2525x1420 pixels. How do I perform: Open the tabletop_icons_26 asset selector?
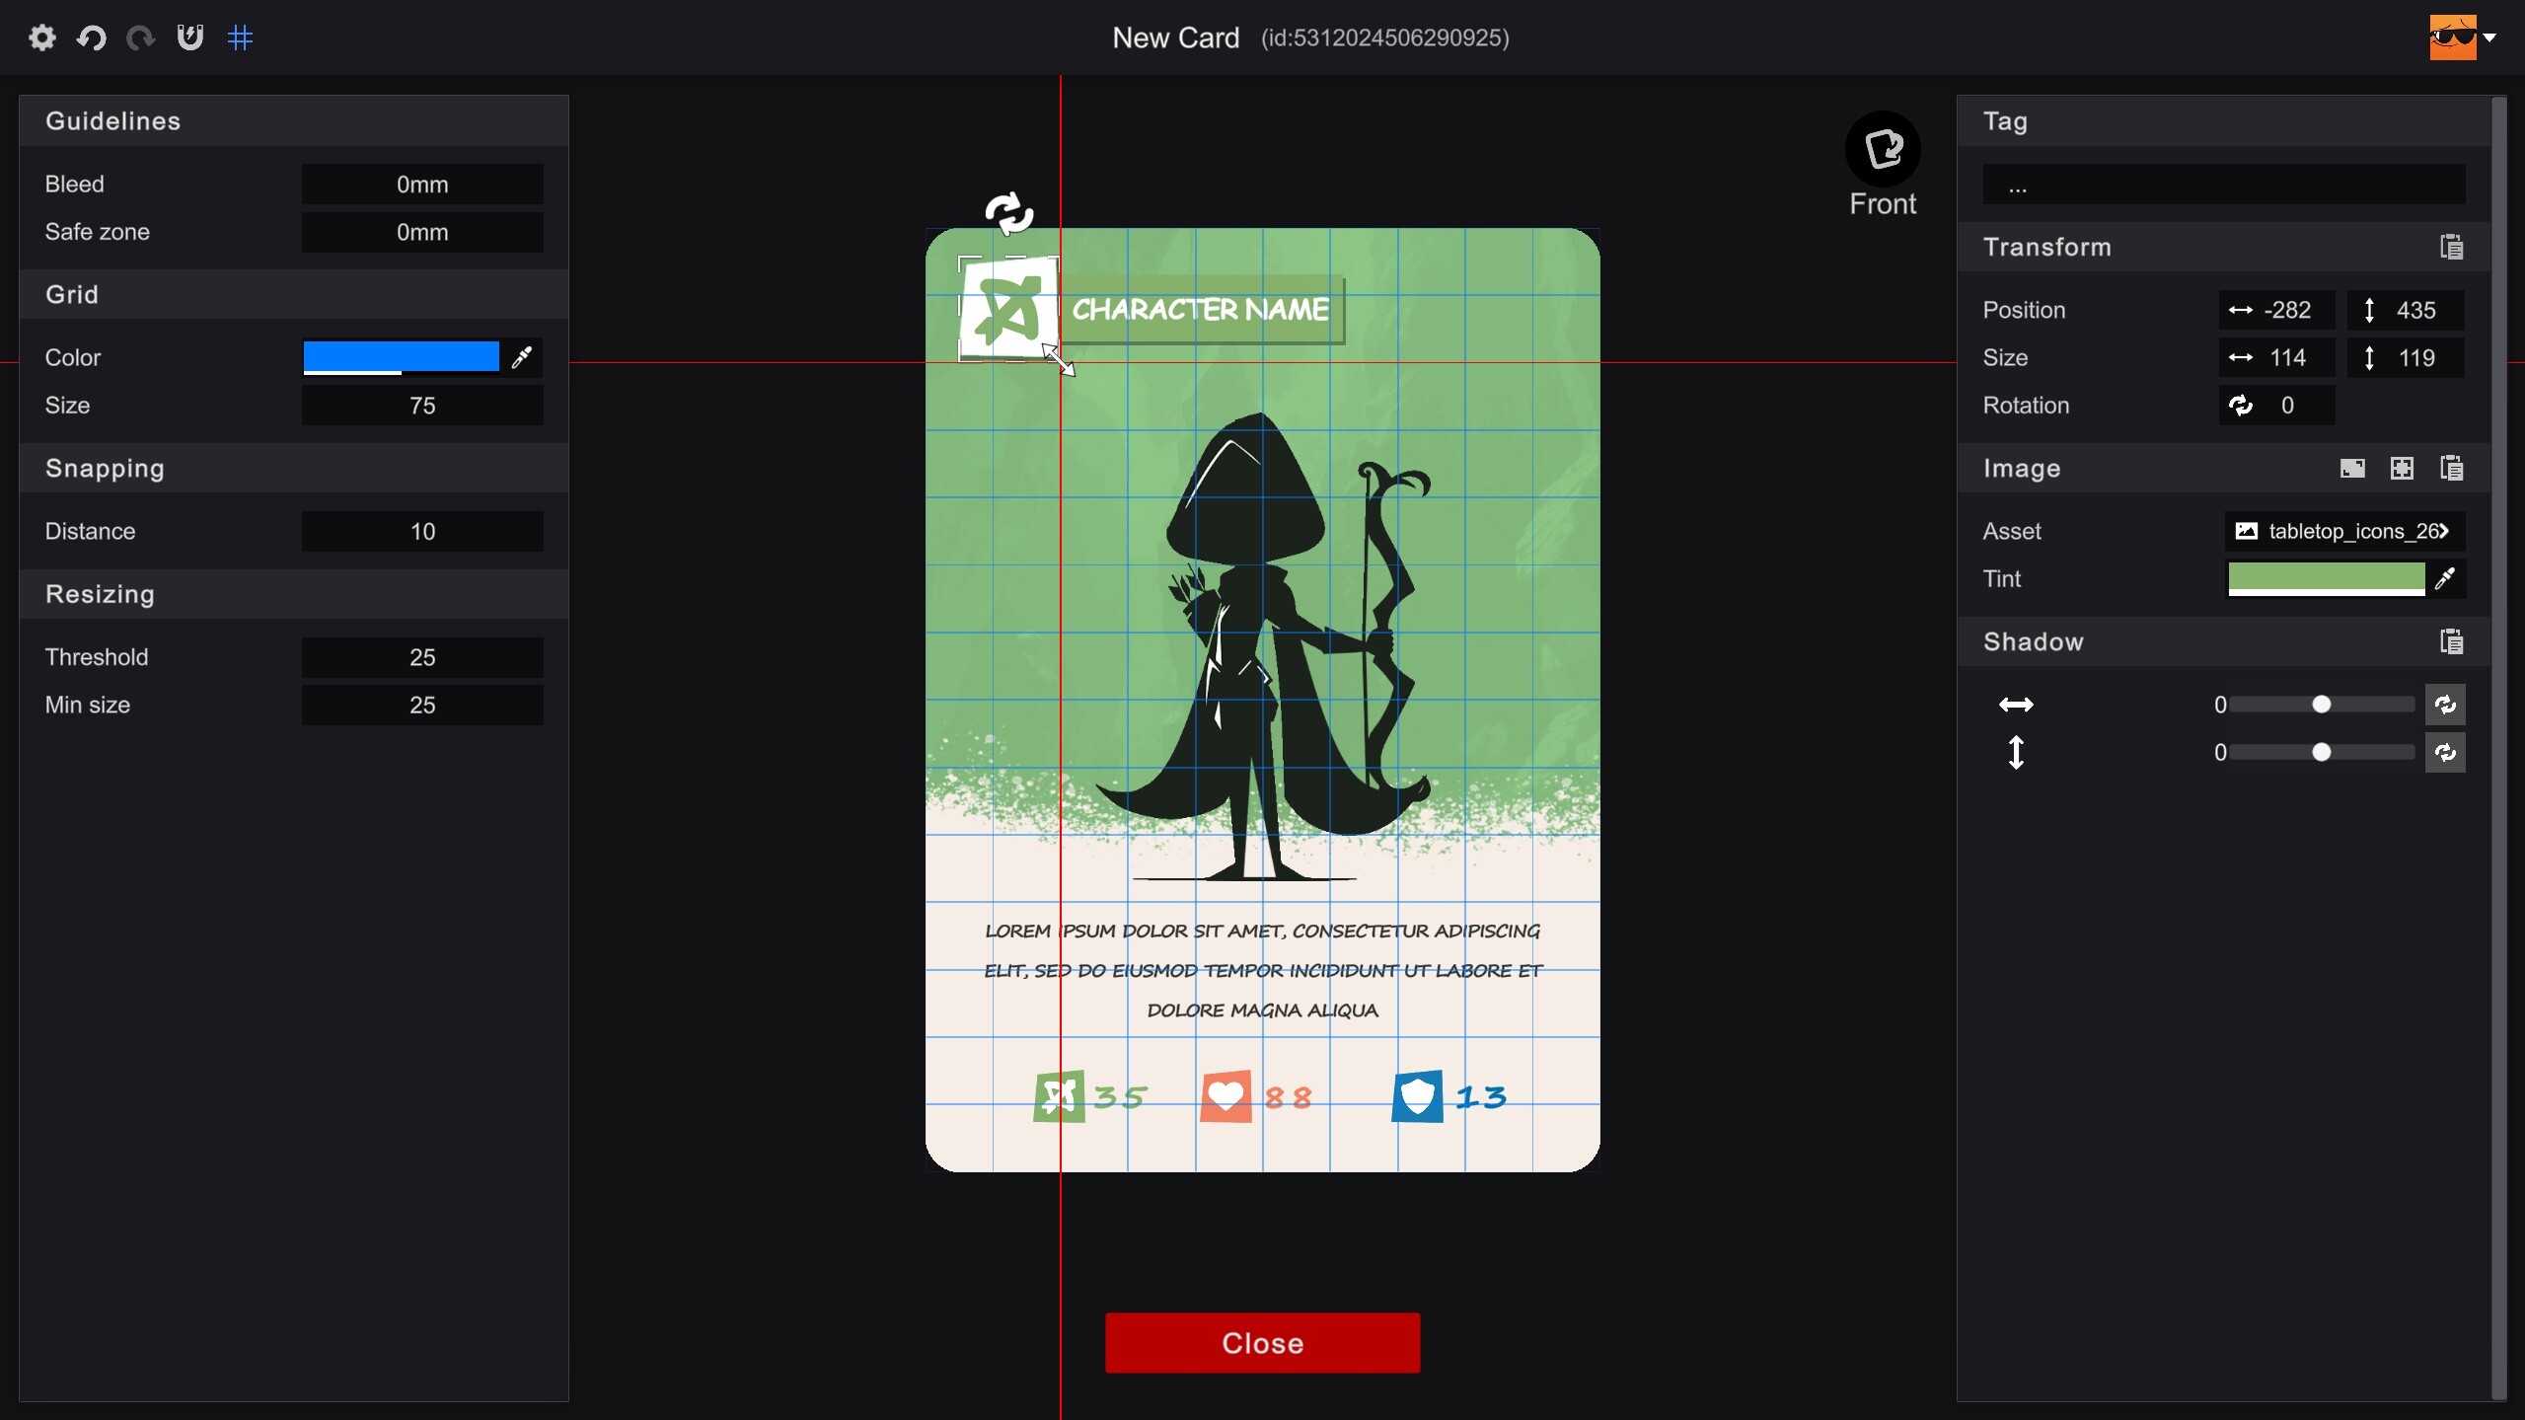2343,531
